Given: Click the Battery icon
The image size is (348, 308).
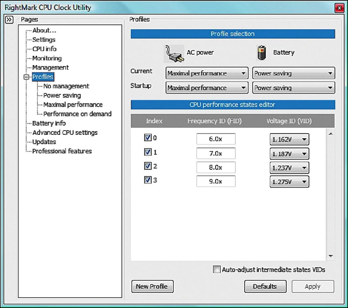Looking at the screenshot, I should 261,53.
